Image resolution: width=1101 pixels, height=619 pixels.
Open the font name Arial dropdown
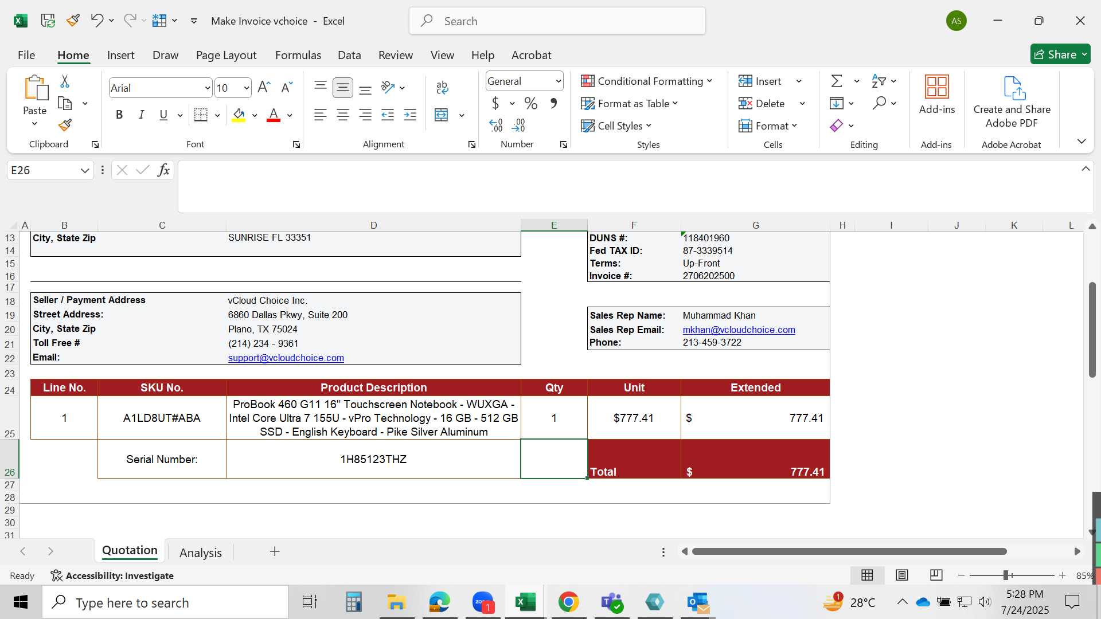point(207,88)
